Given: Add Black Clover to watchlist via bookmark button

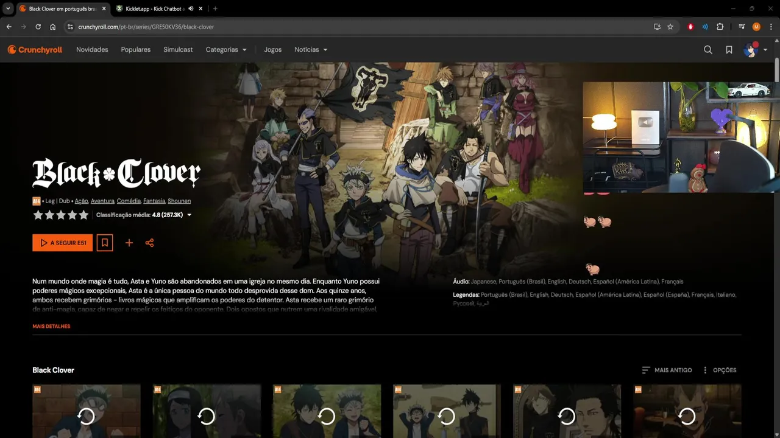Looking at the screenshot, I should (105, 243).
